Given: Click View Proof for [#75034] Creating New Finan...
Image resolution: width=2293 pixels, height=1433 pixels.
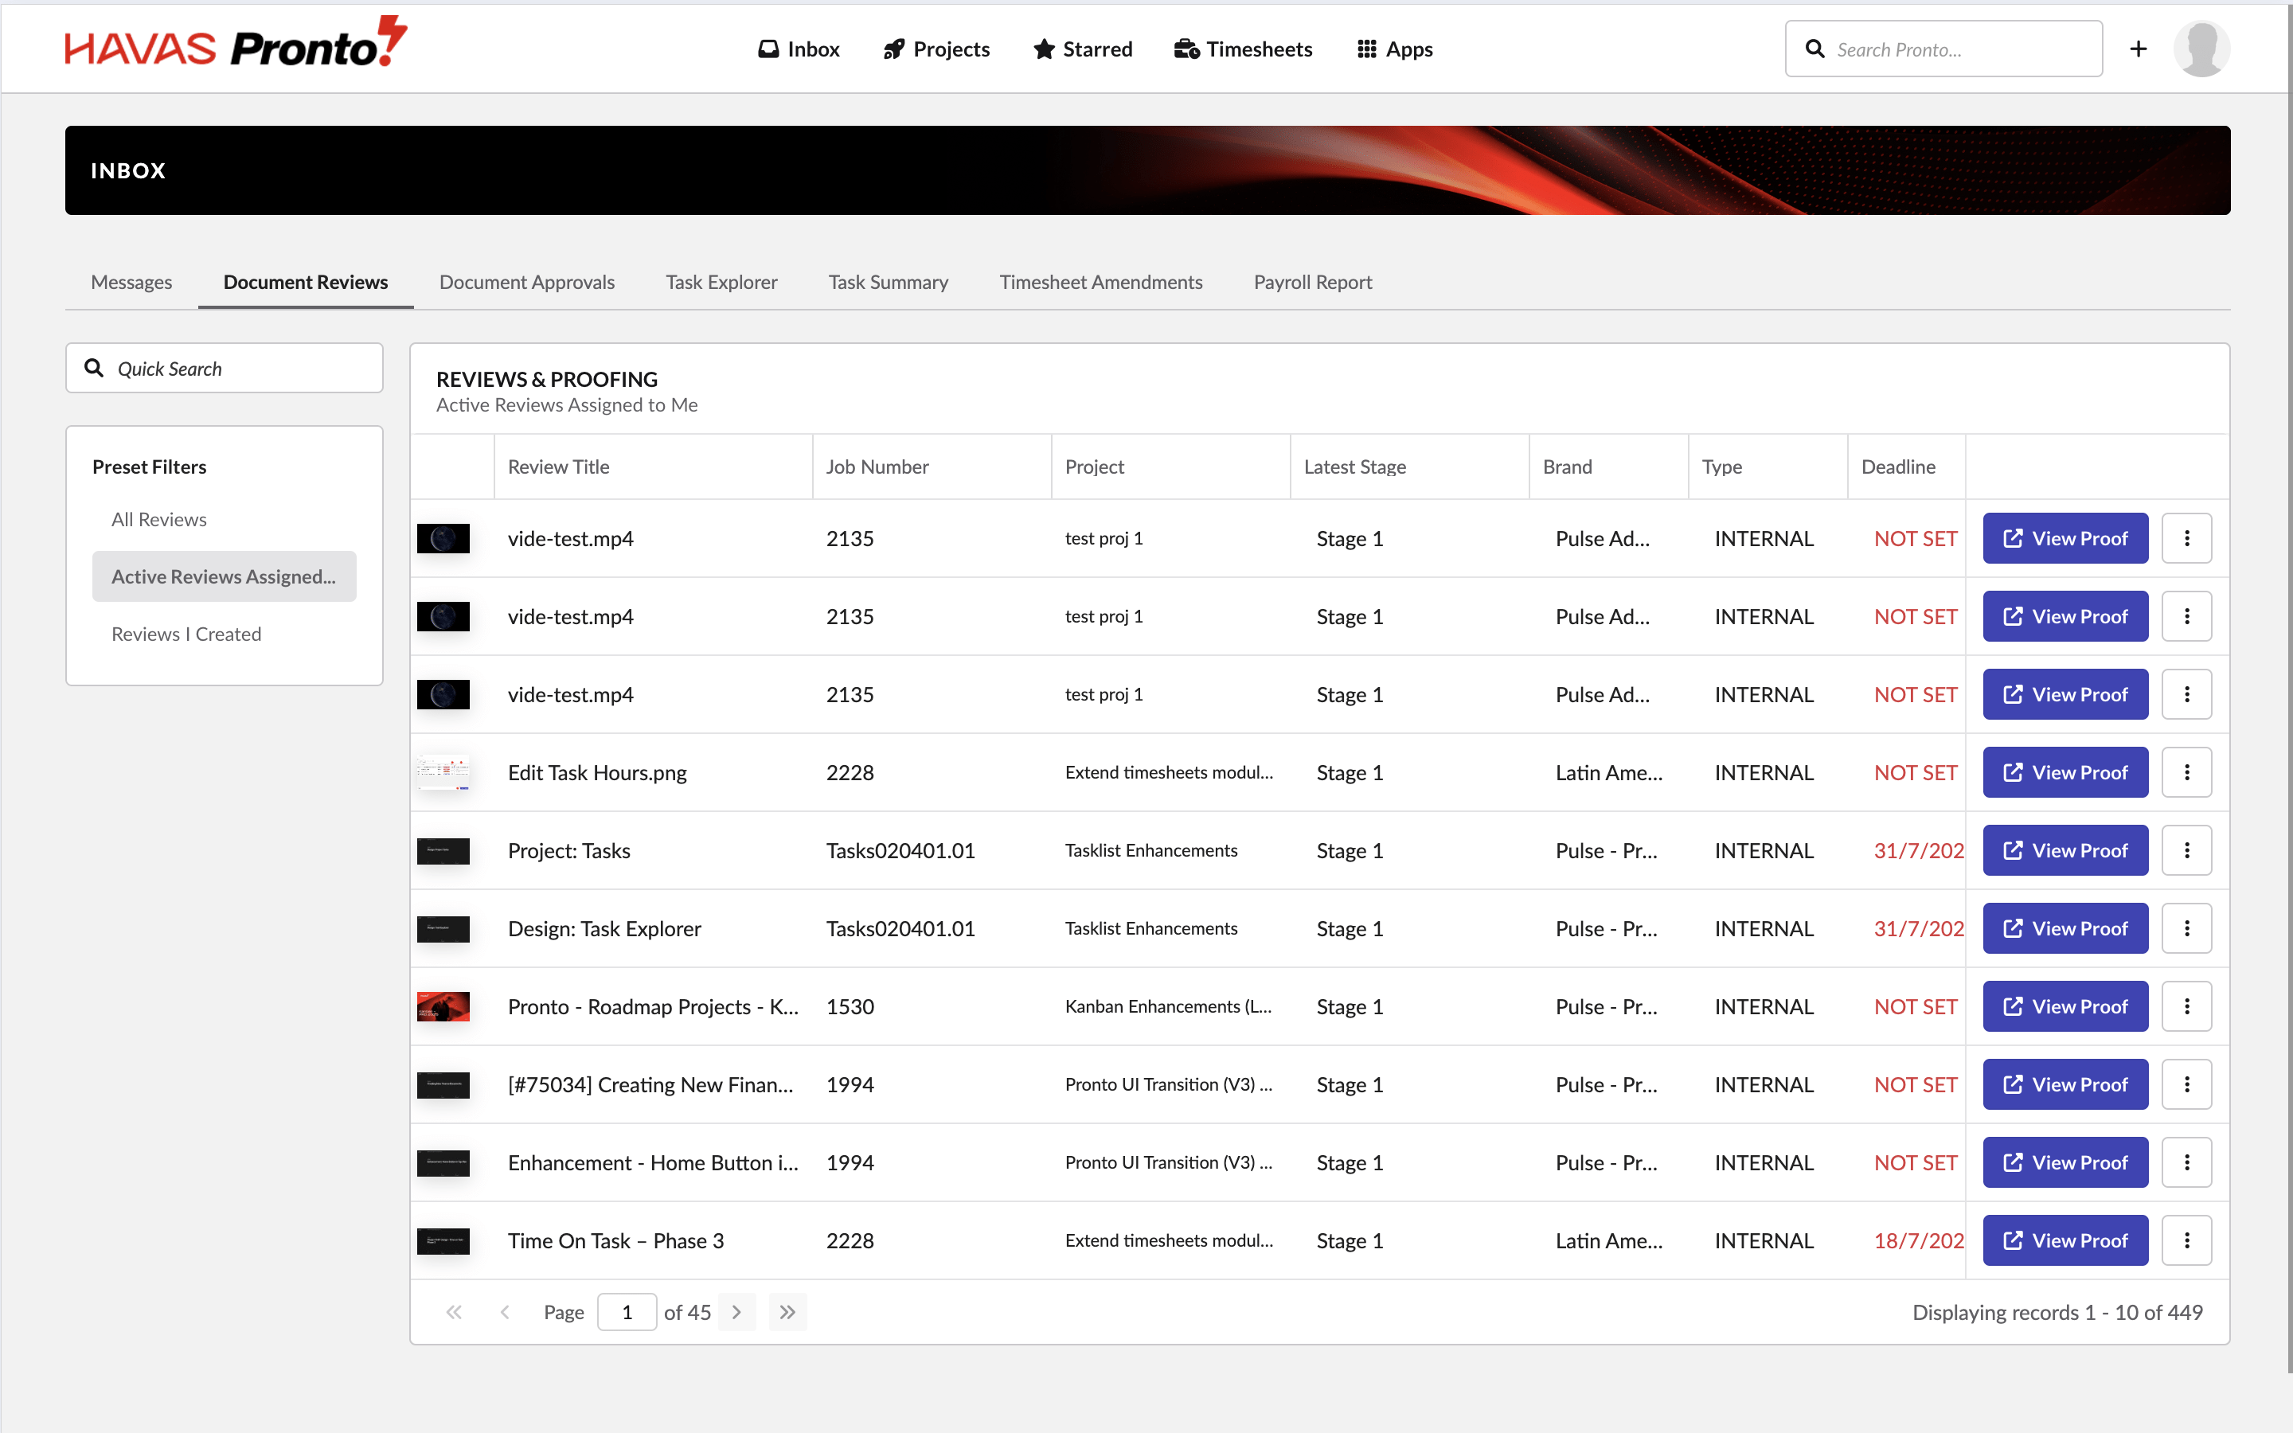Looking at the screenshot, I should coord(2064,1084).
